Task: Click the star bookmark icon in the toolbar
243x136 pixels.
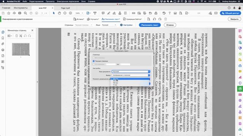Action: pos(9,13)
